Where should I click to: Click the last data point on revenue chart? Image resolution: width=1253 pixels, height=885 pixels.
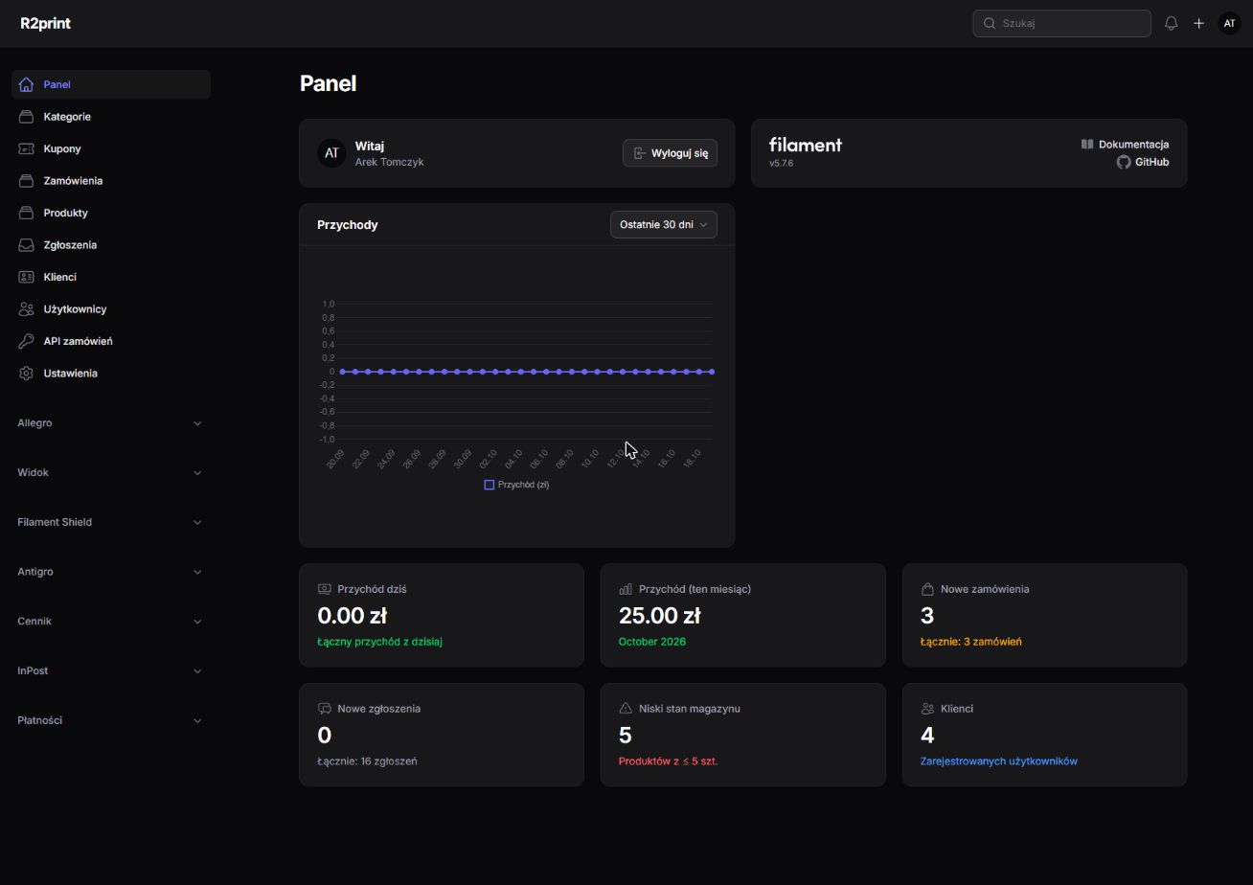pyautogui.click(x=712, y=372)
